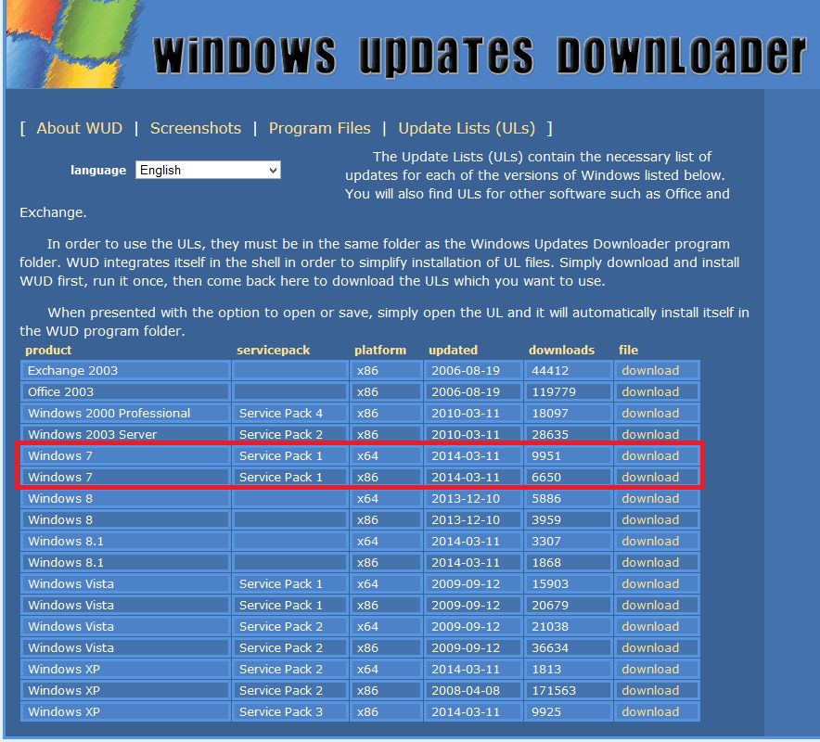Download the Exchange 2003 update list
The image size is (820, 742).
(x=650, y=370)
